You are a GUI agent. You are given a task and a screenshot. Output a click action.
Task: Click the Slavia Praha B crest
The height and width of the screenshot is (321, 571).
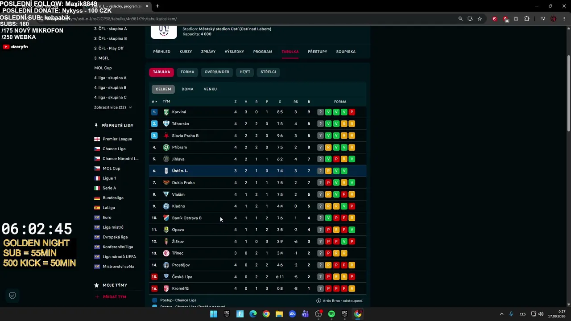coord(166,136)
